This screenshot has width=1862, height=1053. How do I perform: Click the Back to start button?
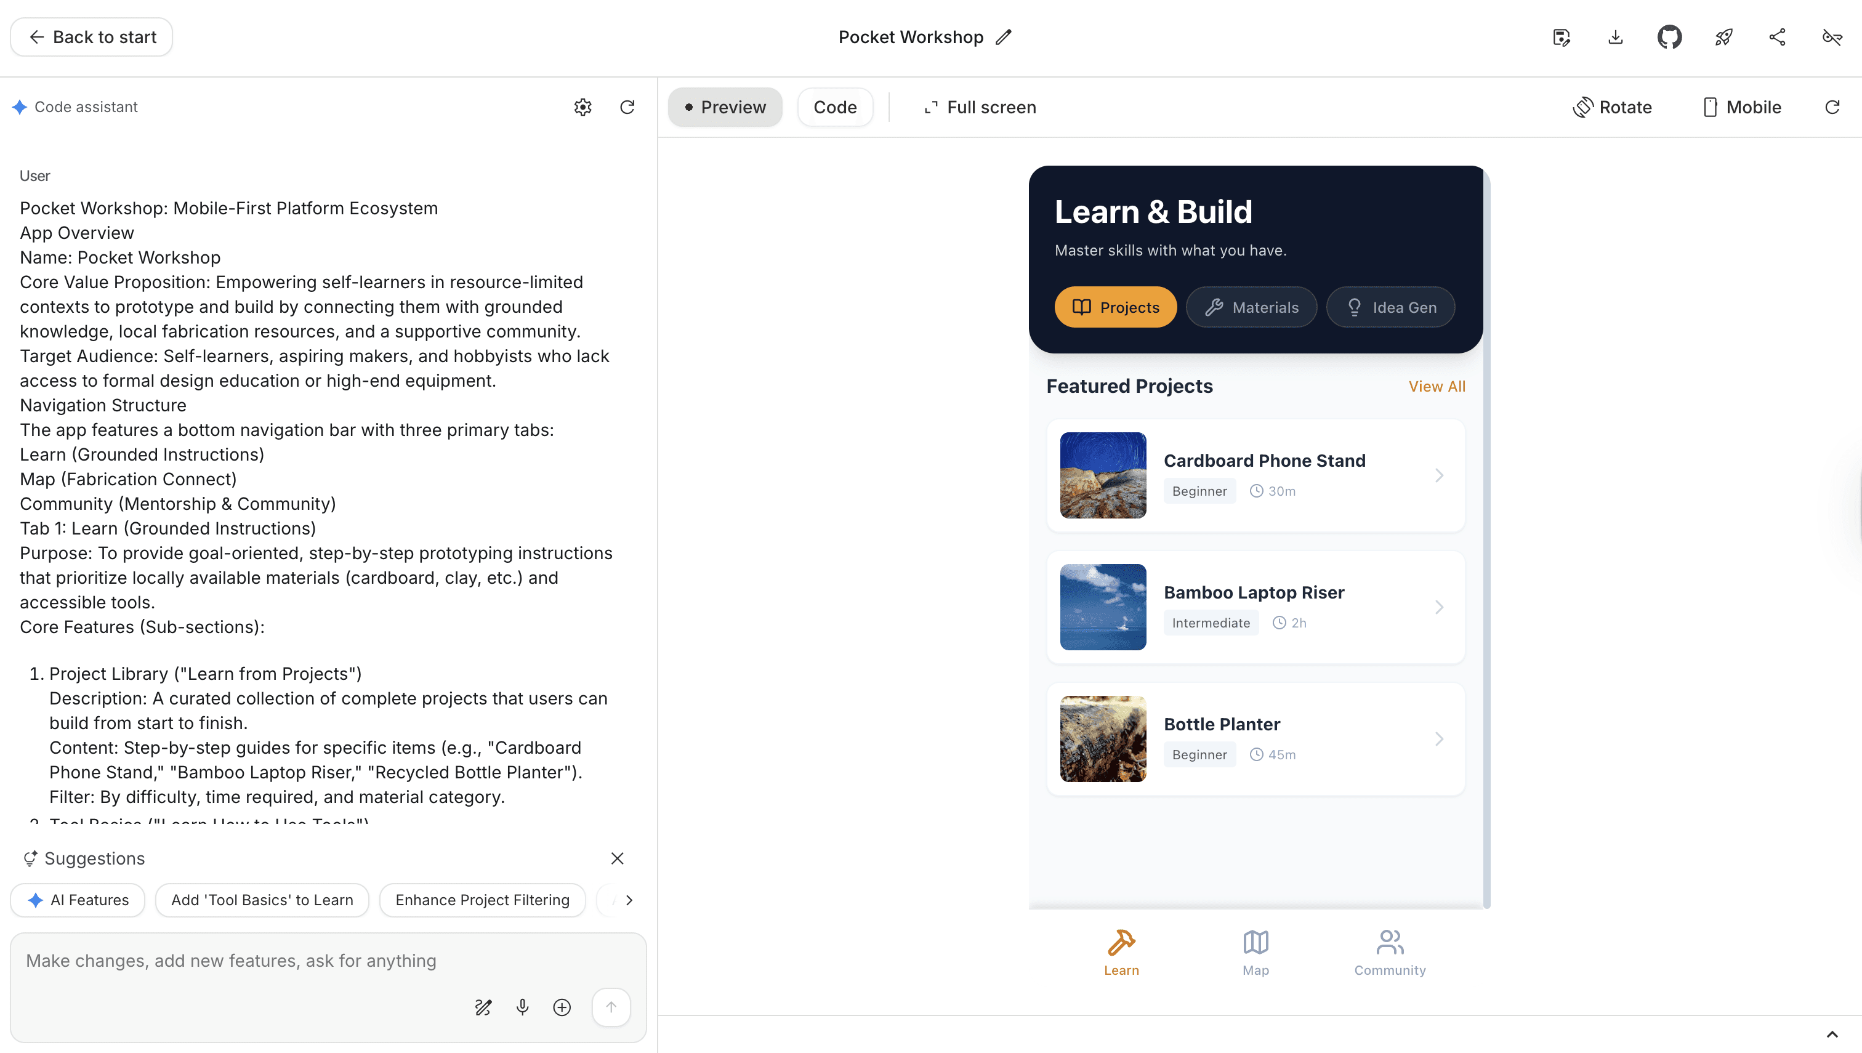coord(92,37)
